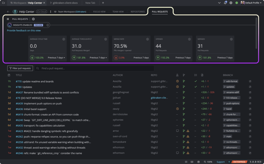
Task: Select the Pull Requests tab
Action: coord(160,12)
